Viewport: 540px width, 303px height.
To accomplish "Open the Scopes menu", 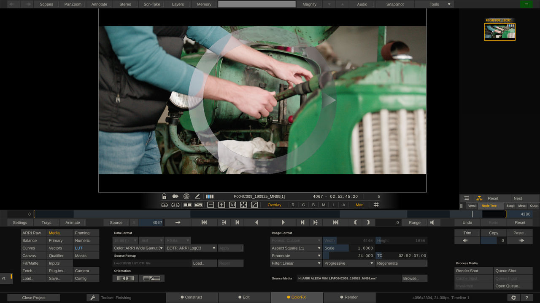I will click(x=46, y=4).
